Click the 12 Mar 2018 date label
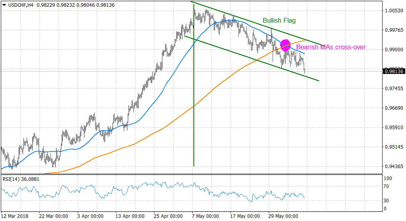Viewport: 406px width, 221px height. 16,216
